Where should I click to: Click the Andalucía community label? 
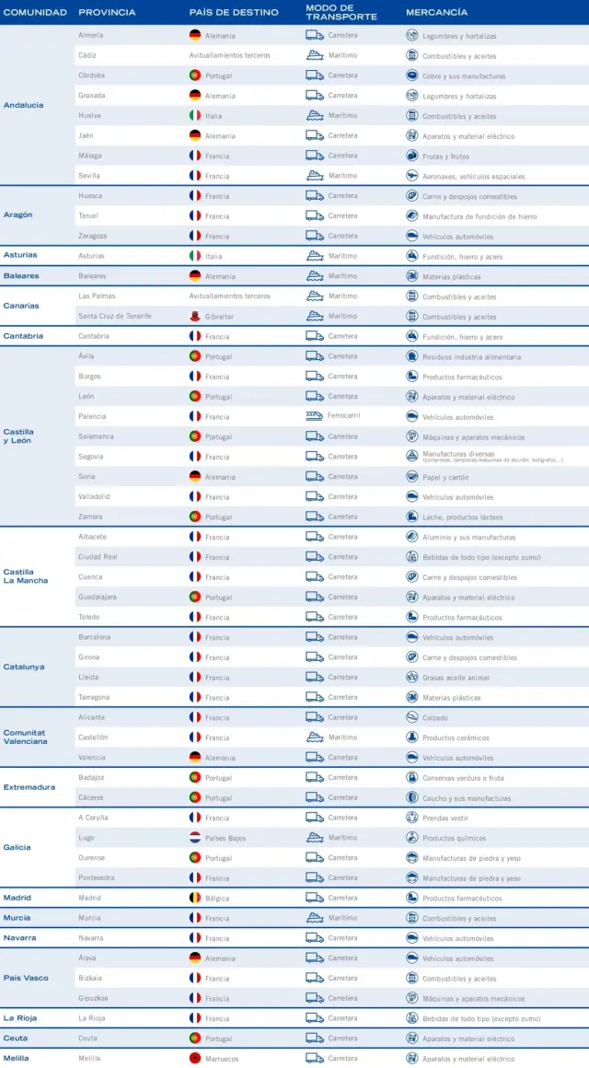23,105
